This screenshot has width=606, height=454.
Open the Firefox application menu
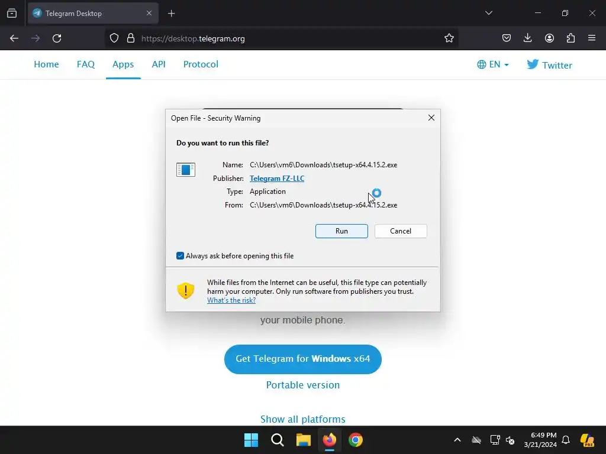tap(592, 38)
